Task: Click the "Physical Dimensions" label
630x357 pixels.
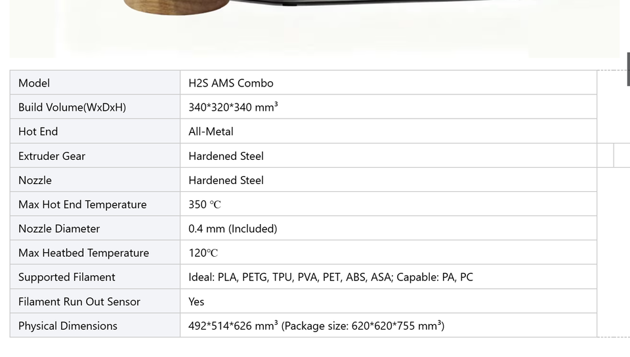Action: coord(68,326)
